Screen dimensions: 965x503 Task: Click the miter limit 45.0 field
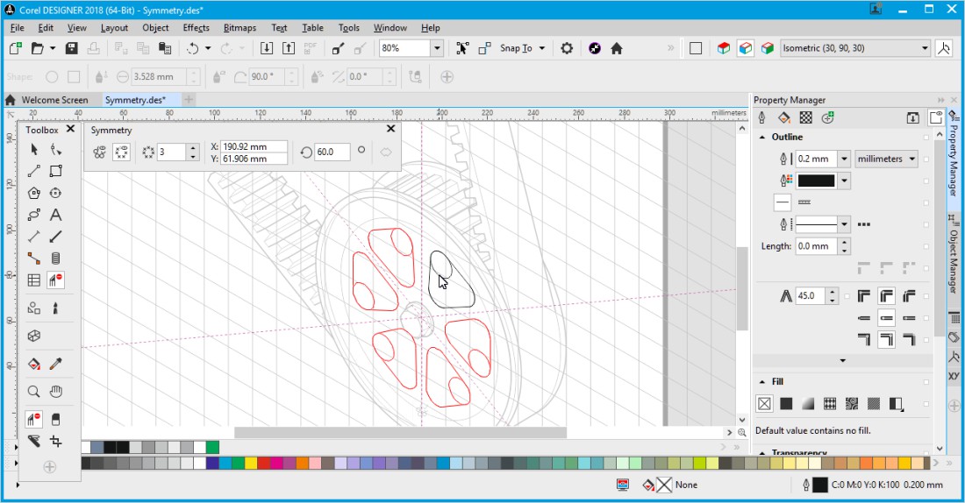(x=810, y=296)
